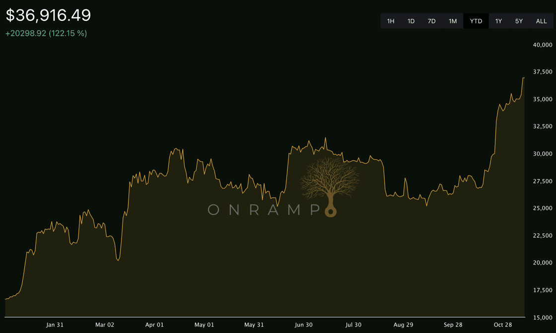Click the $36,916.49 current price
Screen dimensions: 556x333
(48, 15)
